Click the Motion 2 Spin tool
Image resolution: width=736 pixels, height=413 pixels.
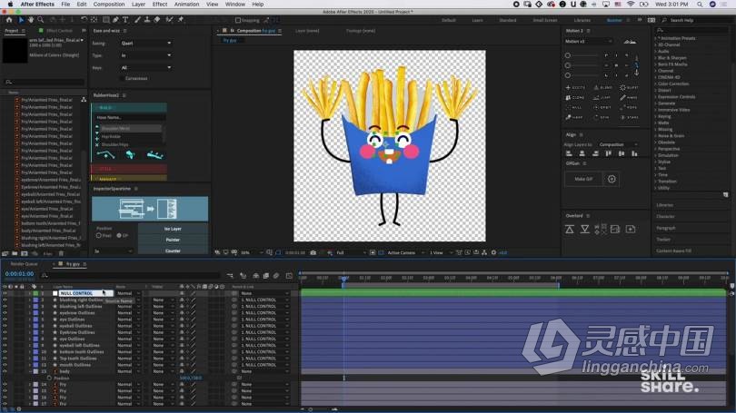[x=602, y=117]
